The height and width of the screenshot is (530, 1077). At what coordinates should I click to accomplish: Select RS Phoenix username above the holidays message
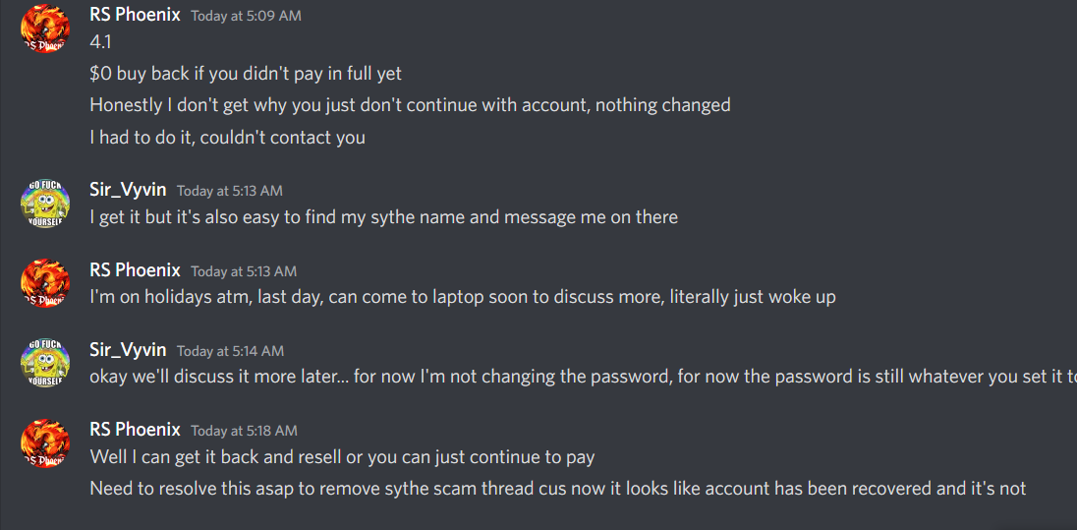click(135, 269)
